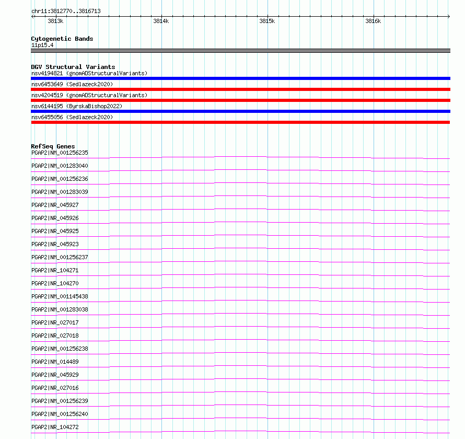The width and height of the screenshot is (465, 439).
Task: Select the DGV Structural Variants heading
Action: point(73,67)
